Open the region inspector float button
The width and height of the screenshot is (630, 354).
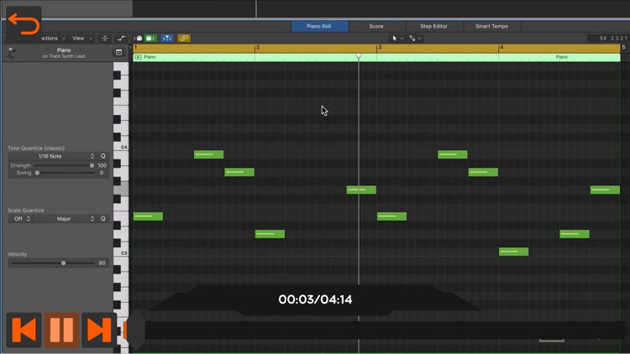118,53
